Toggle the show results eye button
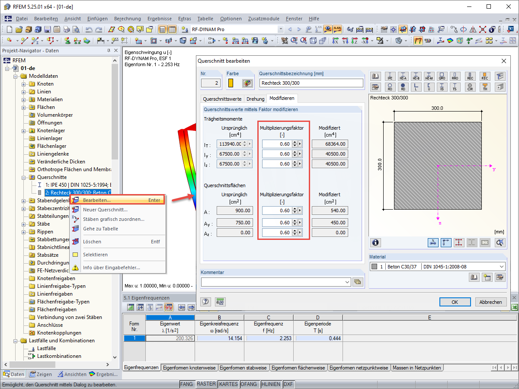 328,29
